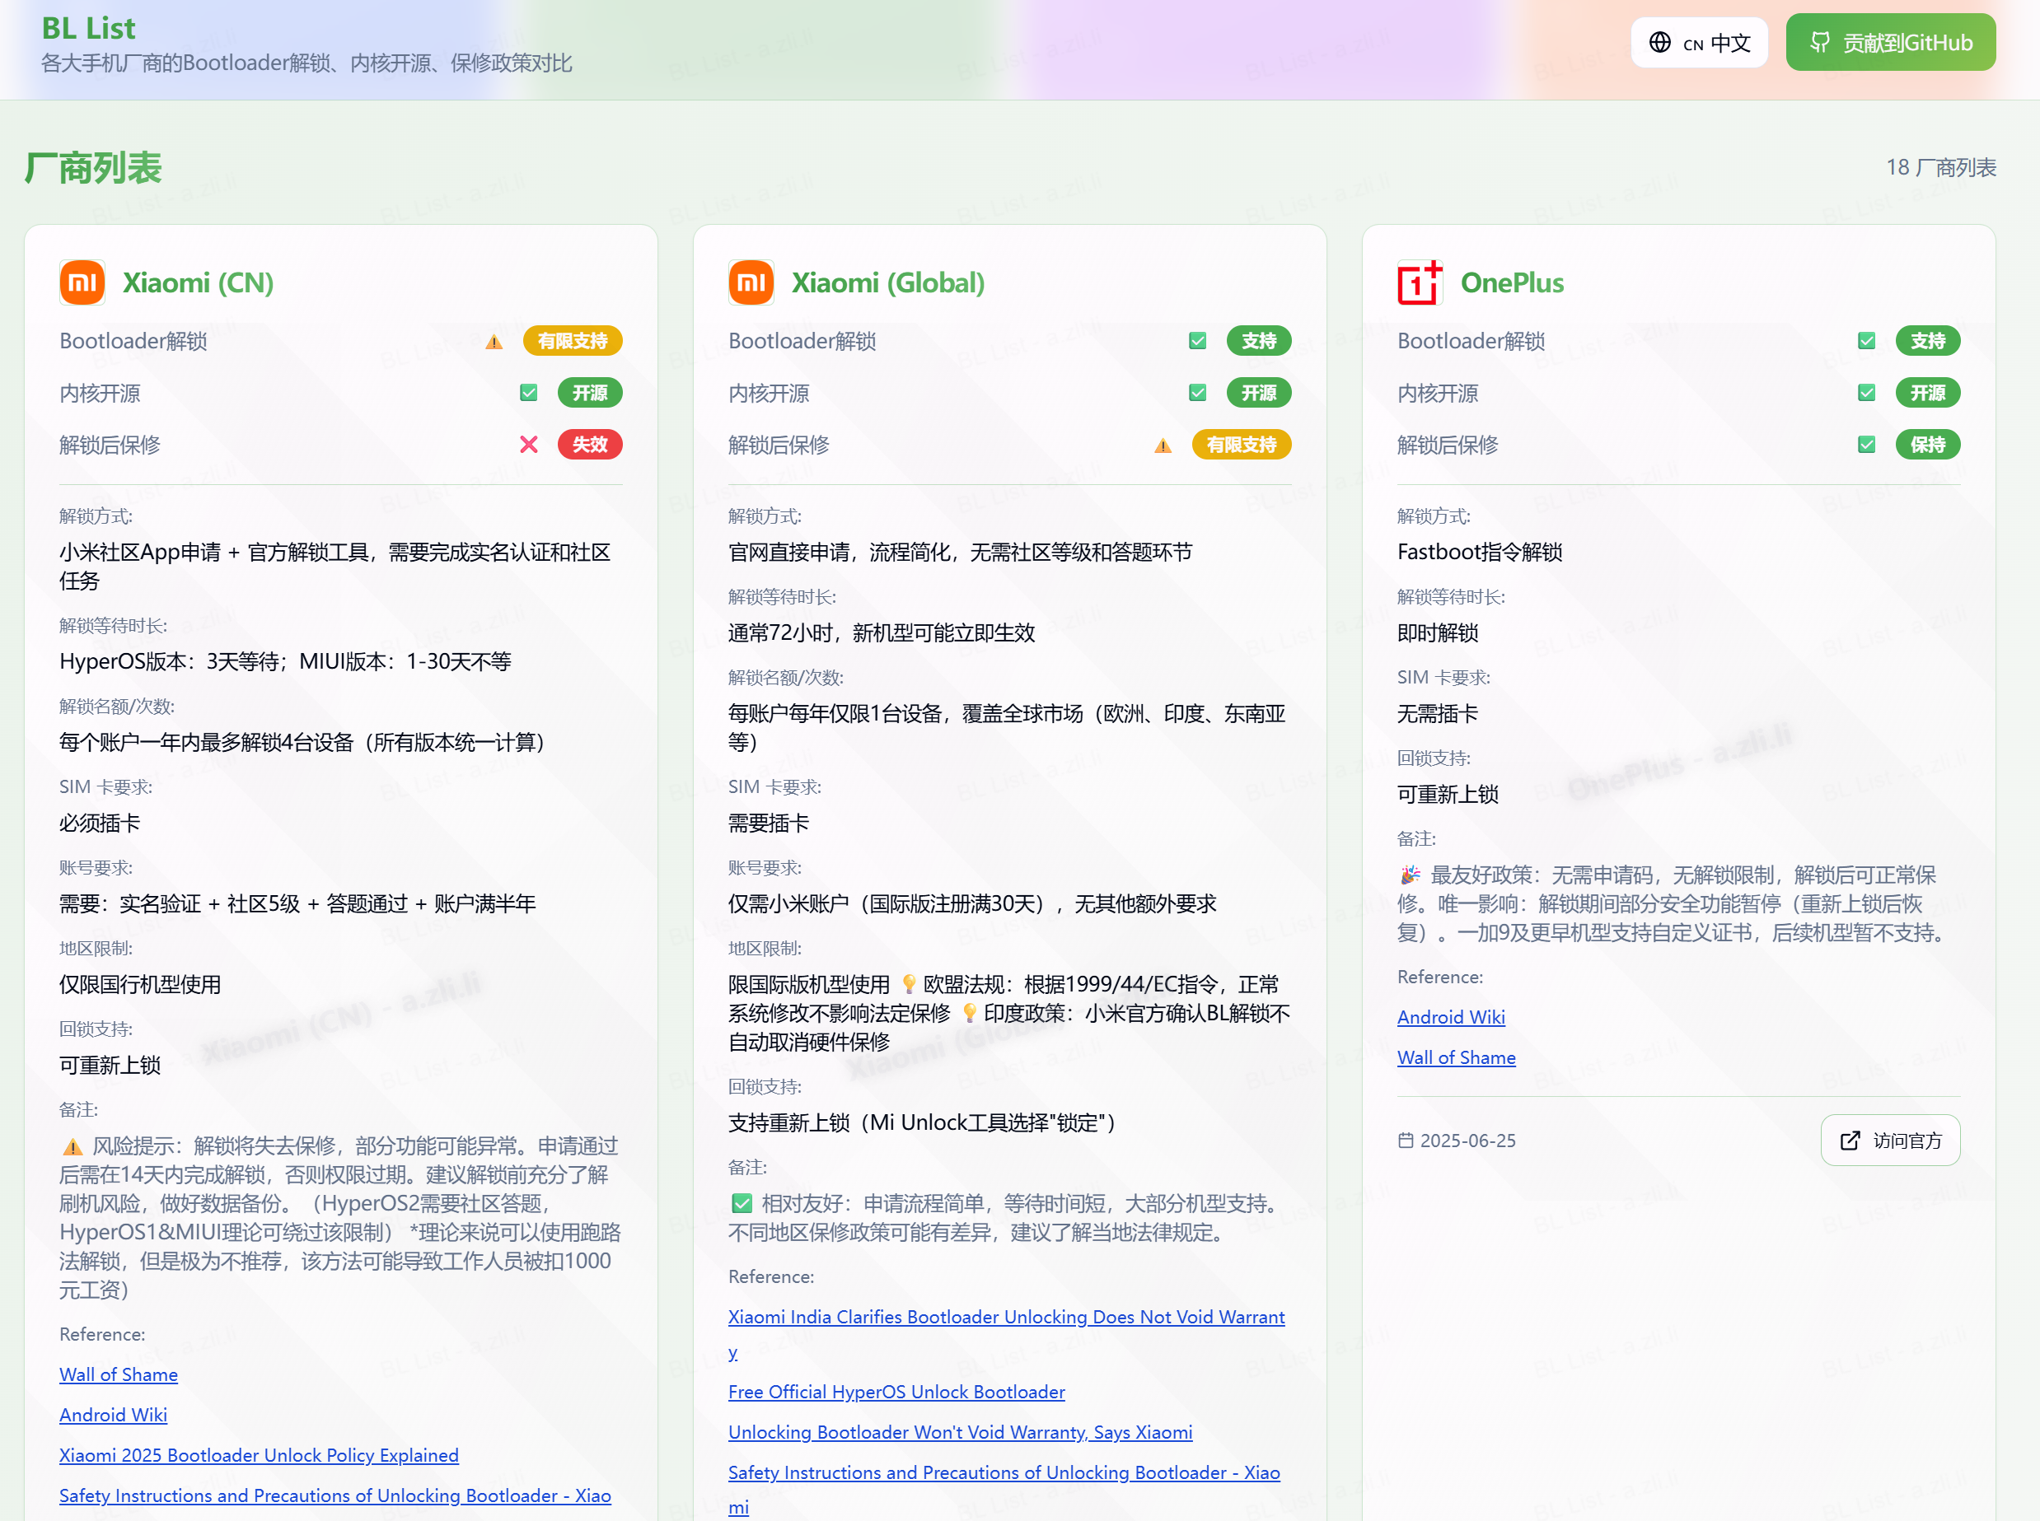This screenshot has width=2040, height=1521.
Task: Click the Fastboot指令解锁 text
Action: (x=1480, y=553)
